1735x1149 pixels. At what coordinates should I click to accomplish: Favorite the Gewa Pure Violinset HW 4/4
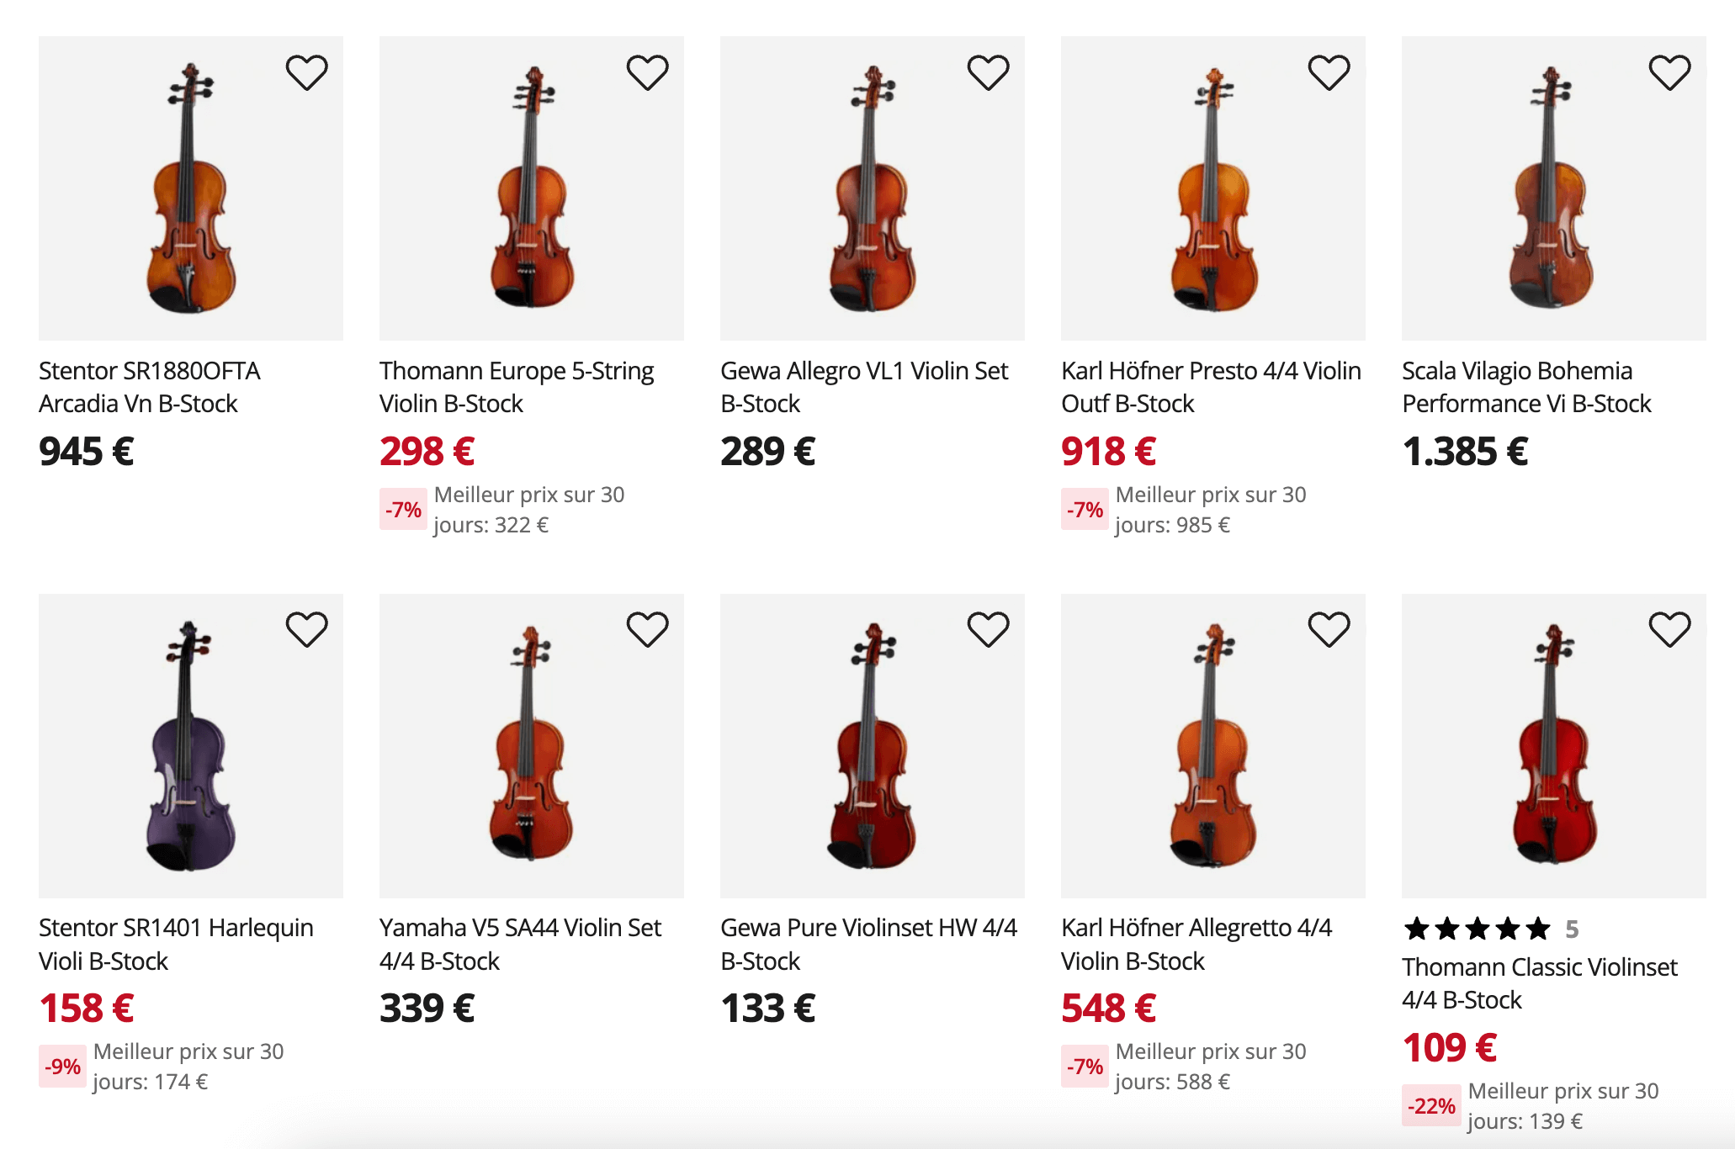point(989,627)
